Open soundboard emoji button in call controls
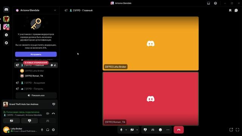The image size is (242, 136). [160, 130]
